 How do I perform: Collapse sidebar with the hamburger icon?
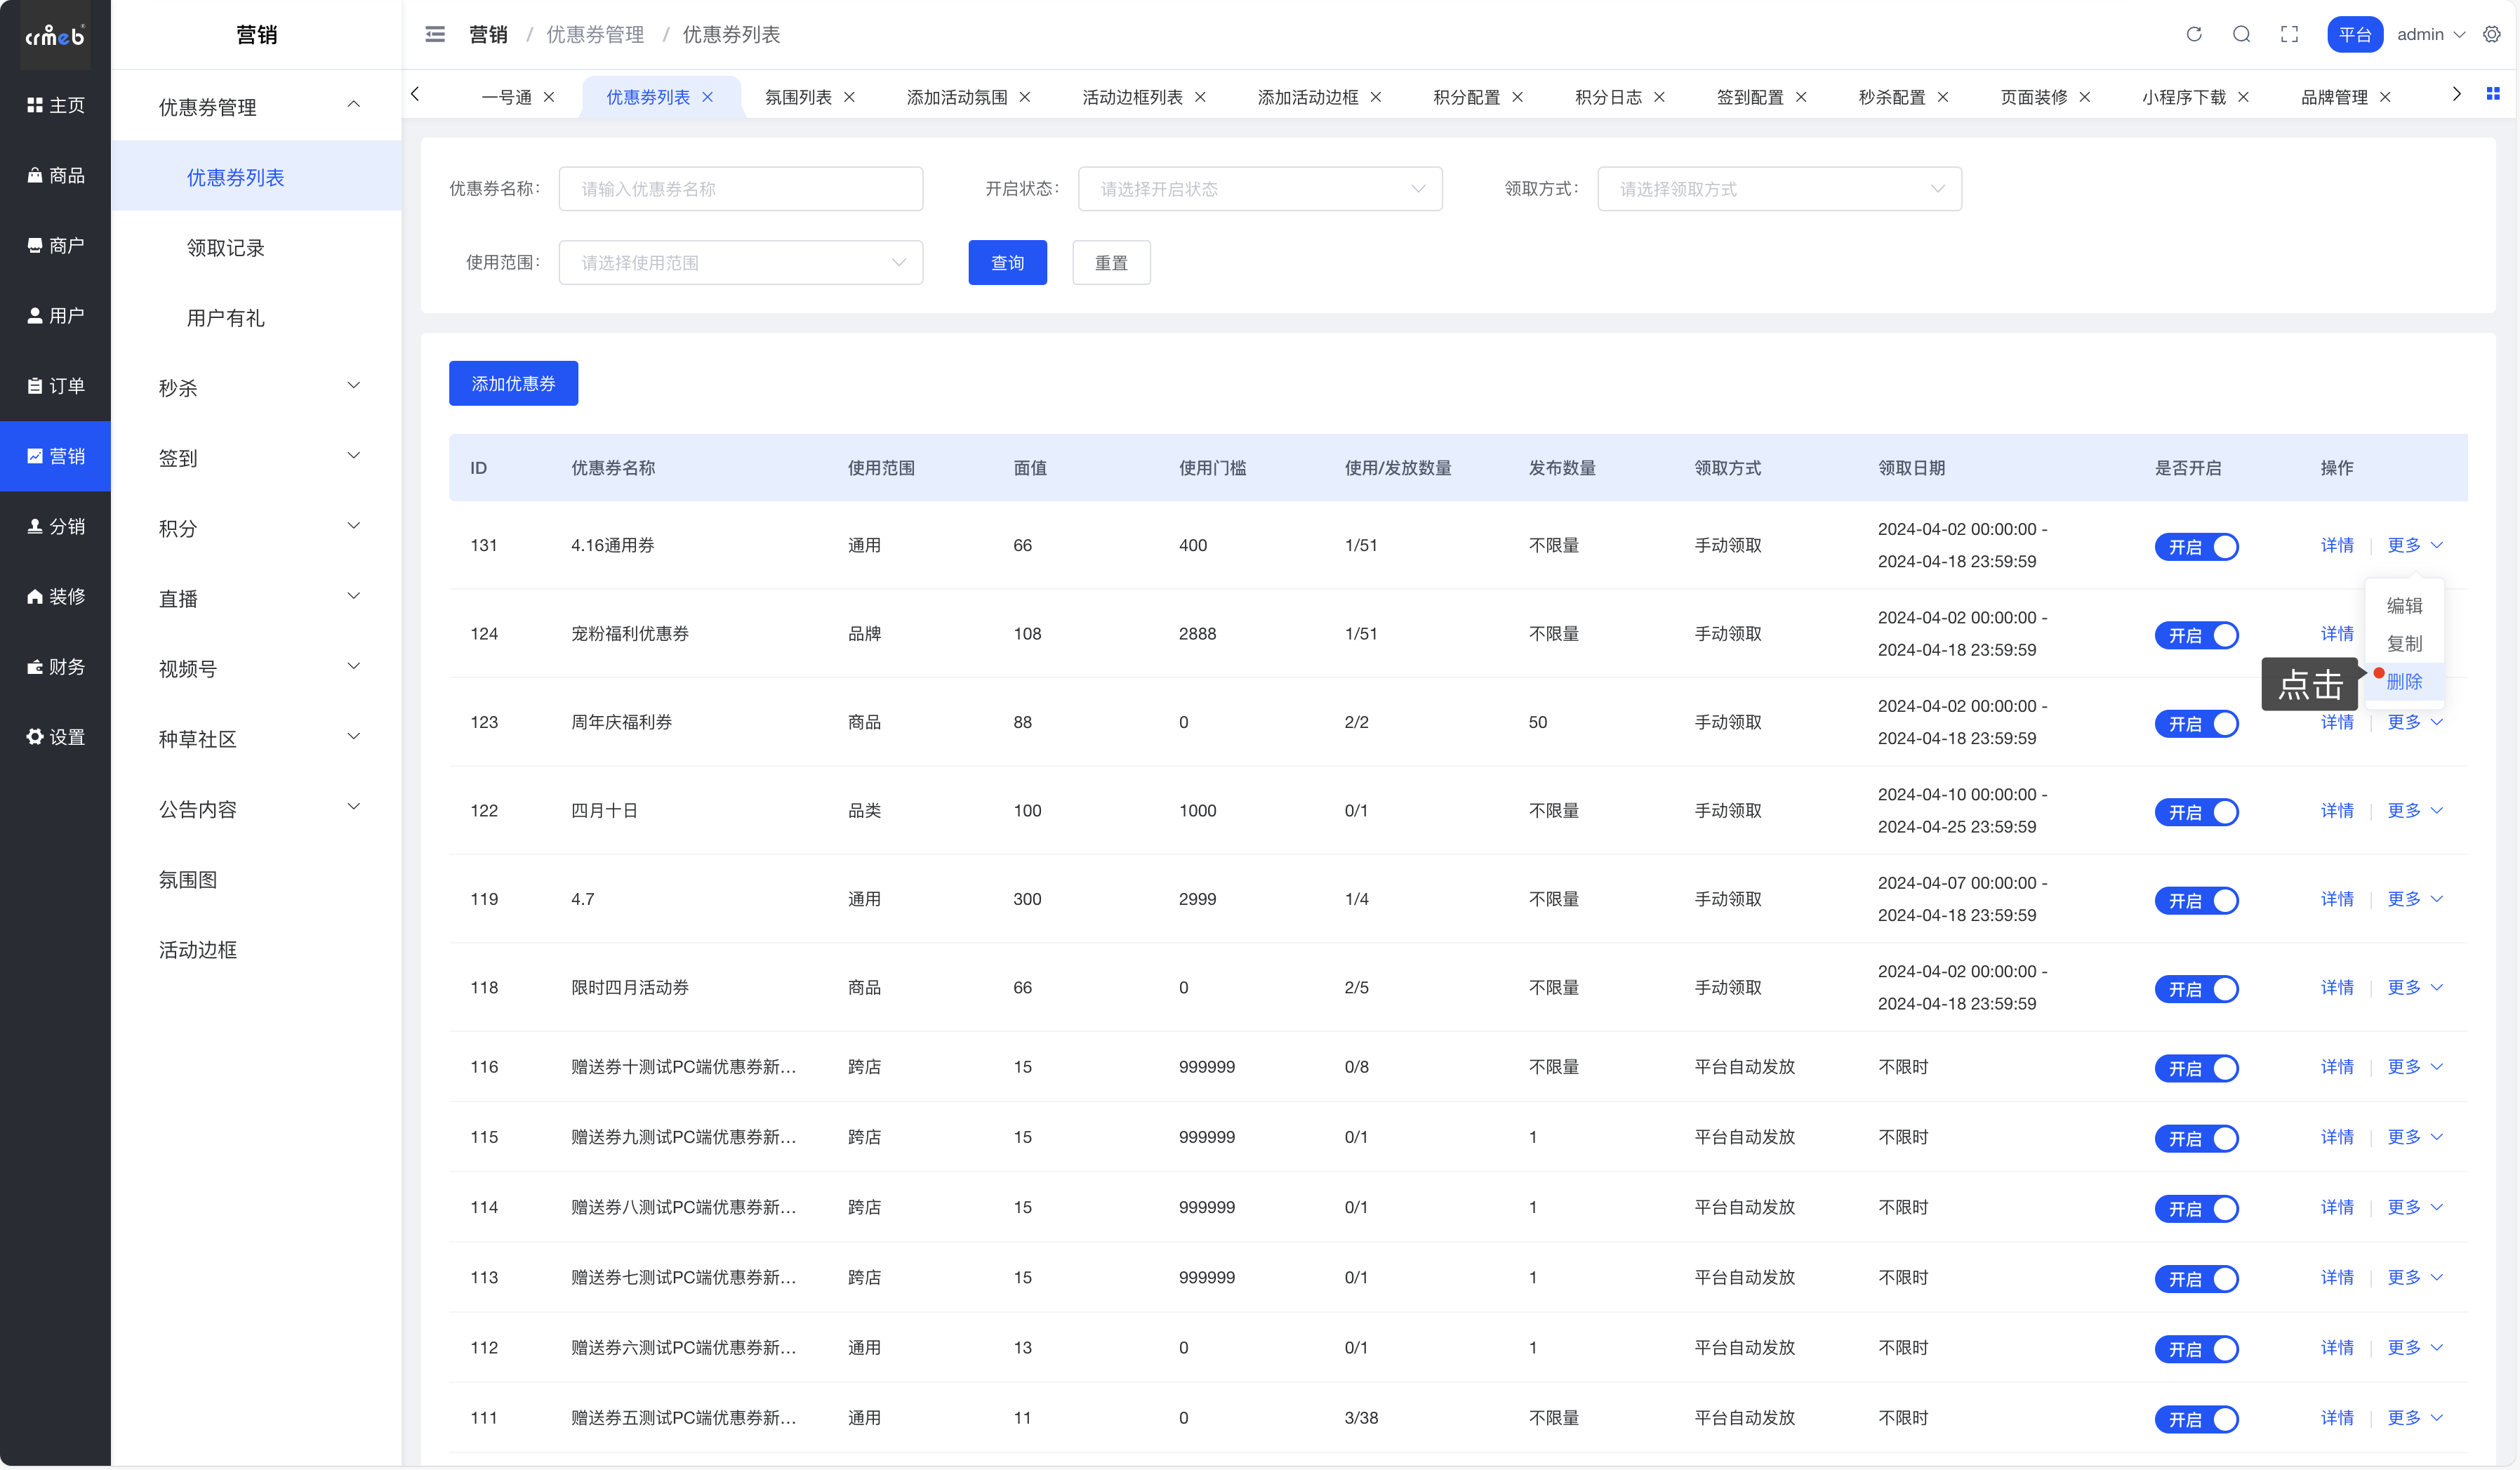435,34
